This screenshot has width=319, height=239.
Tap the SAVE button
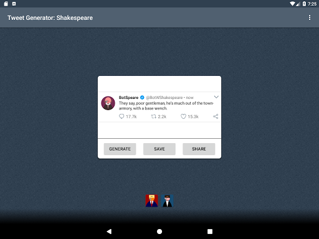tap(159, 149)
